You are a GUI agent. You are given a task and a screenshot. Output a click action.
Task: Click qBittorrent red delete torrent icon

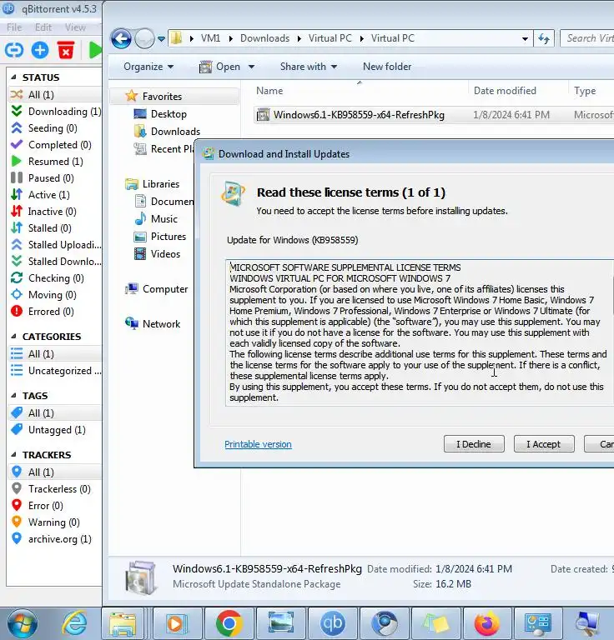(66, 50)
